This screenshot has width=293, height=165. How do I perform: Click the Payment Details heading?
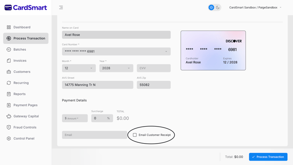[74, 100]
